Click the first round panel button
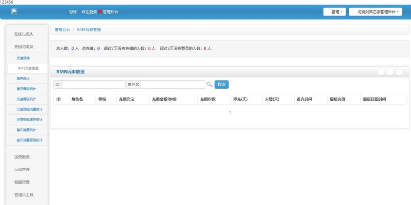 pyautogui.click(x=381, y=72)
